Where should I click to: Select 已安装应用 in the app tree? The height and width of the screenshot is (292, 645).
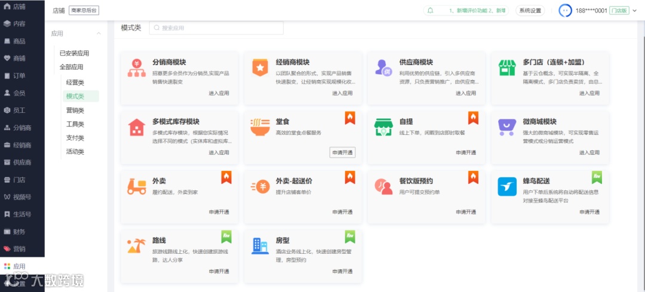tap(75, 53)
